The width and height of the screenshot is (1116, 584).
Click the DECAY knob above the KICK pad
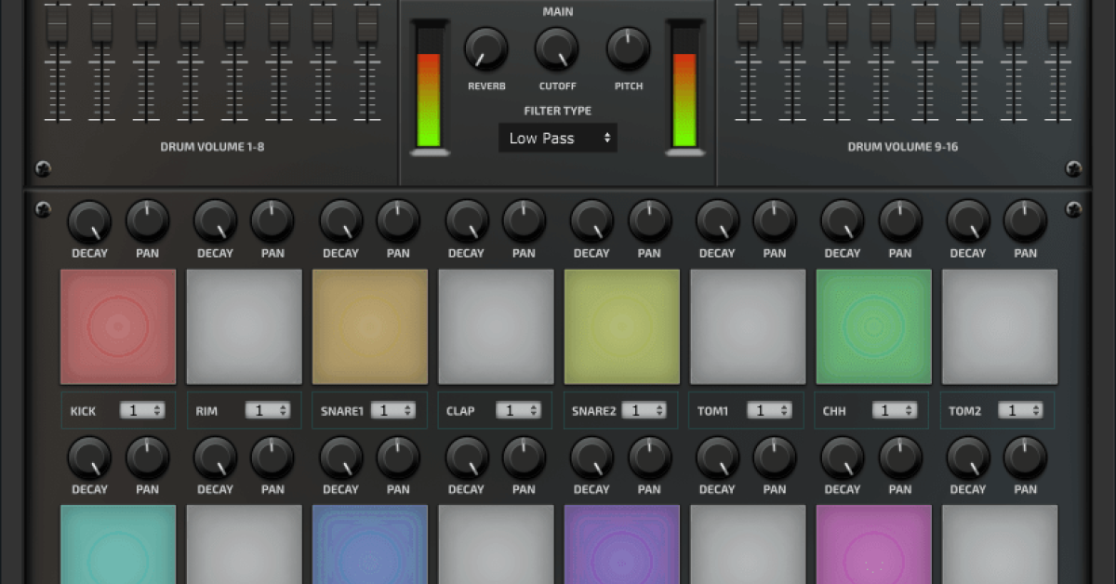89,222
